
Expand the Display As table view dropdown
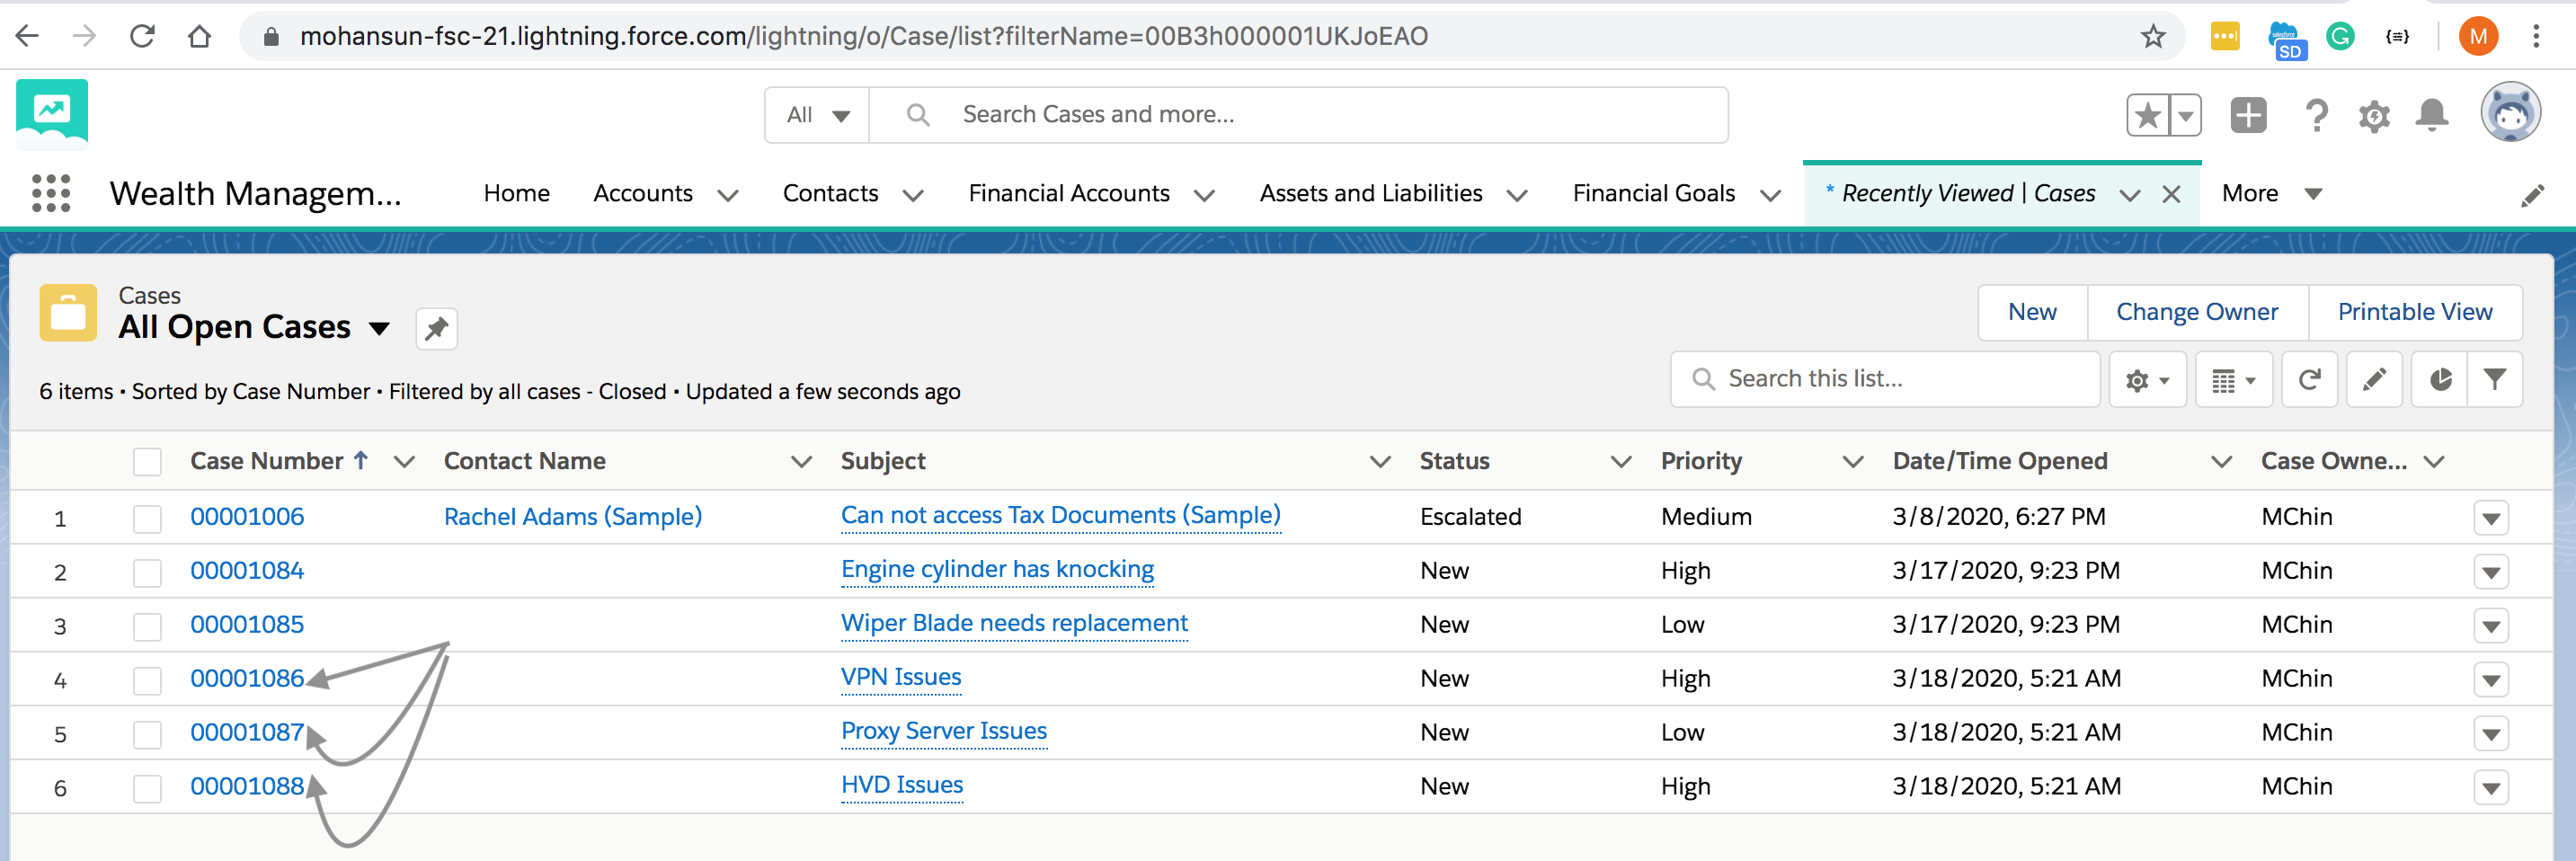pyautogui.click(x=2233, y=380)
